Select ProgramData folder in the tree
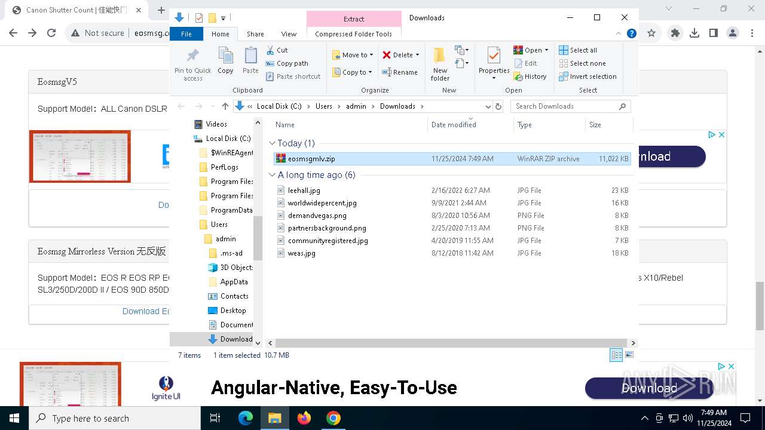 click(231, 210)
